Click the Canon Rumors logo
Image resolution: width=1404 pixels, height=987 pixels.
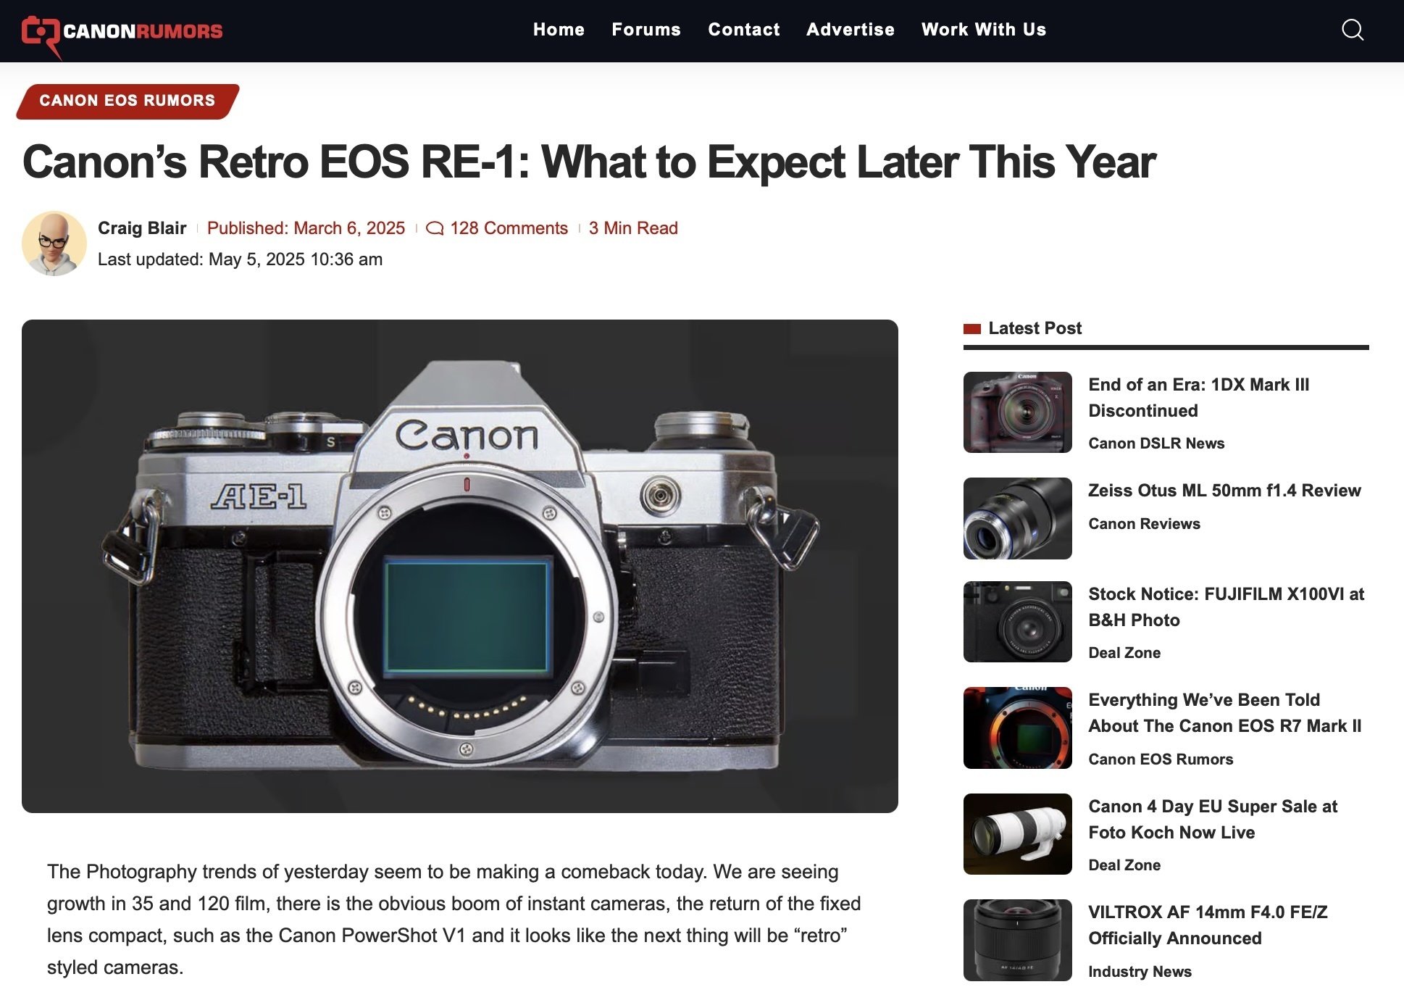click(122, 33)
